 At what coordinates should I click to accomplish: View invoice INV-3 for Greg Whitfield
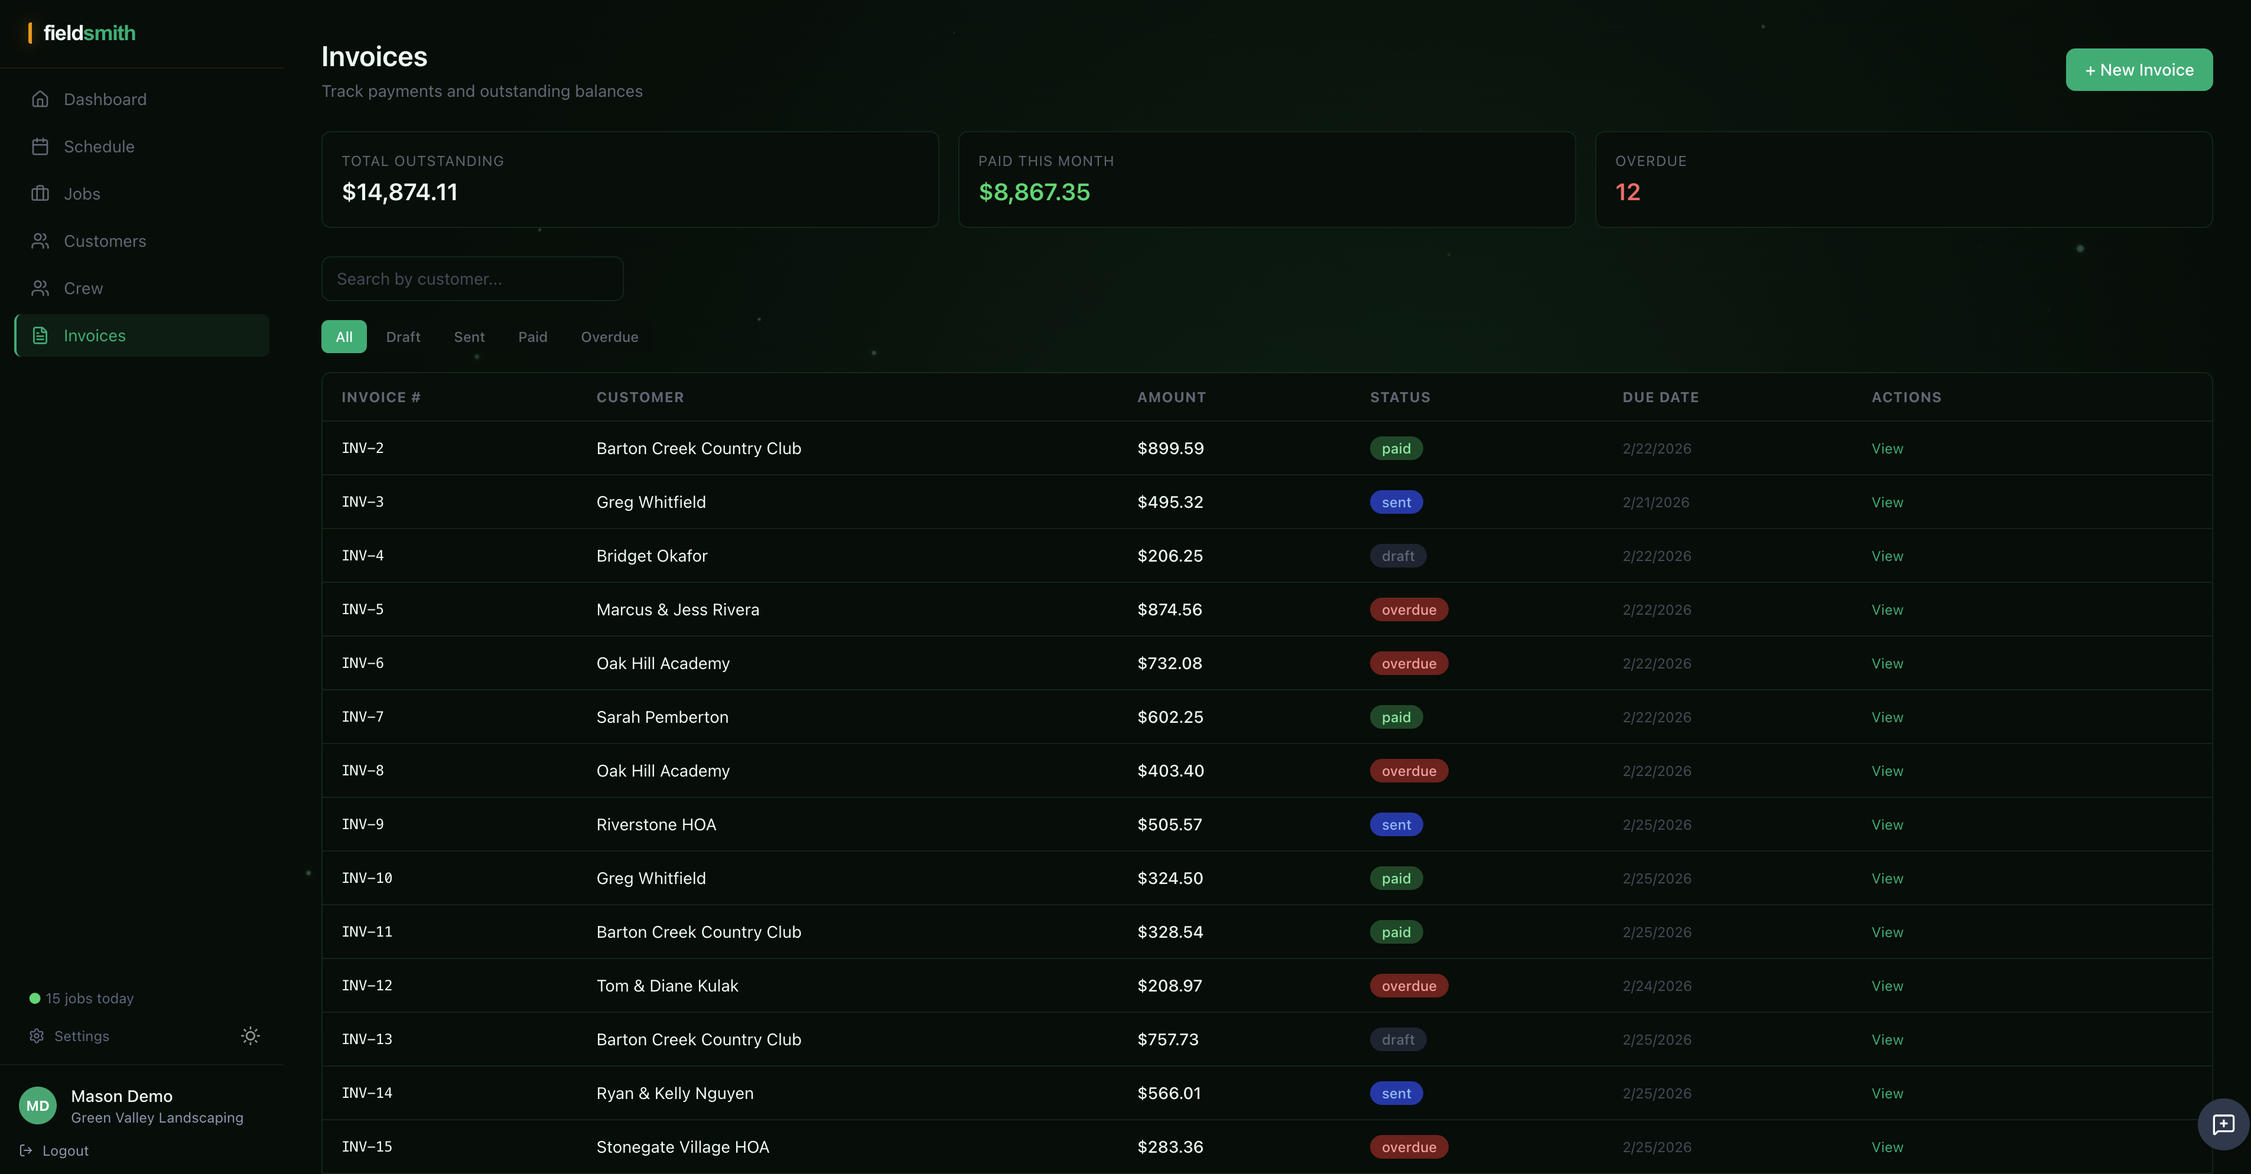pyautogui.click(x=1888, y=503)
